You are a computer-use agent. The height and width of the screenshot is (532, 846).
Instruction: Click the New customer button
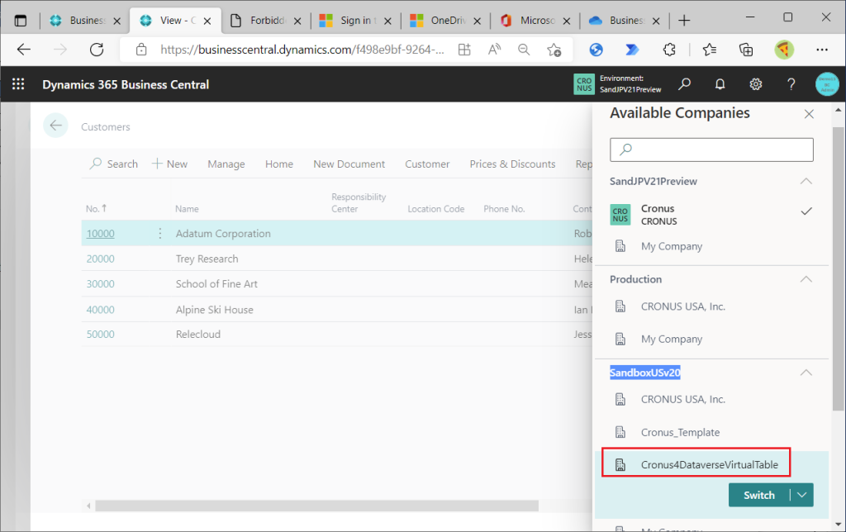click(x=169, y=164)
